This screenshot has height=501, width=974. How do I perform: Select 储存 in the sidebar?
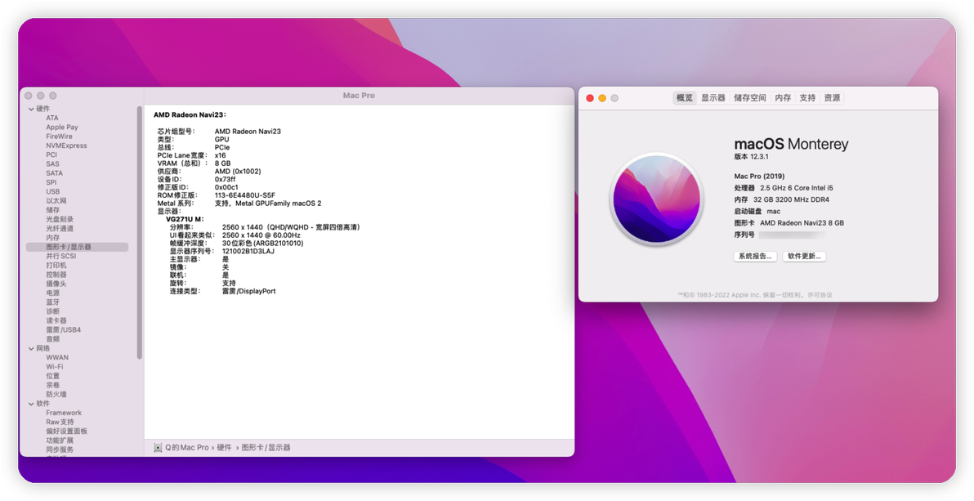[53, 210]
